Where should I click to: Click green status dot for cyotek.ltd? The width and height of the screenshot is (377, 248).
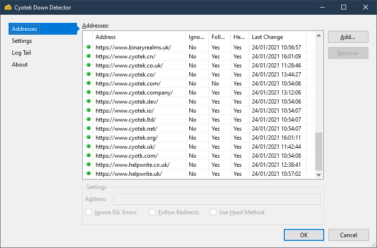click(x=88, y=119)
